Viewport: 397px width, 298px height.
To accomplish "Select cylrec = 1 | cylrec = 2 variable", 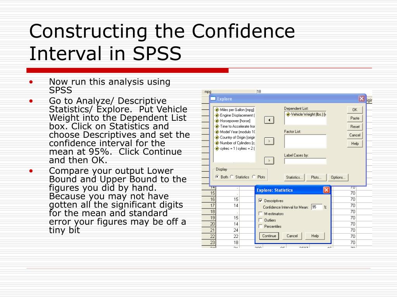I will point(235,149).
